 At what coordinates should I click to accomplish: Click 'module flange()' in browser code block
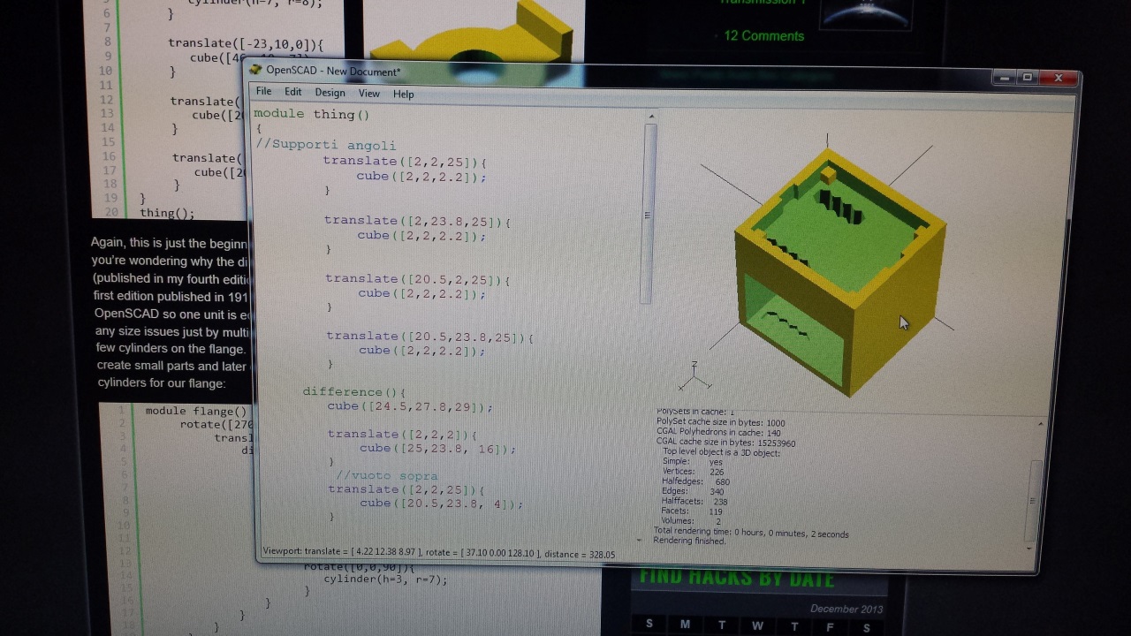[x=196, y=411]
